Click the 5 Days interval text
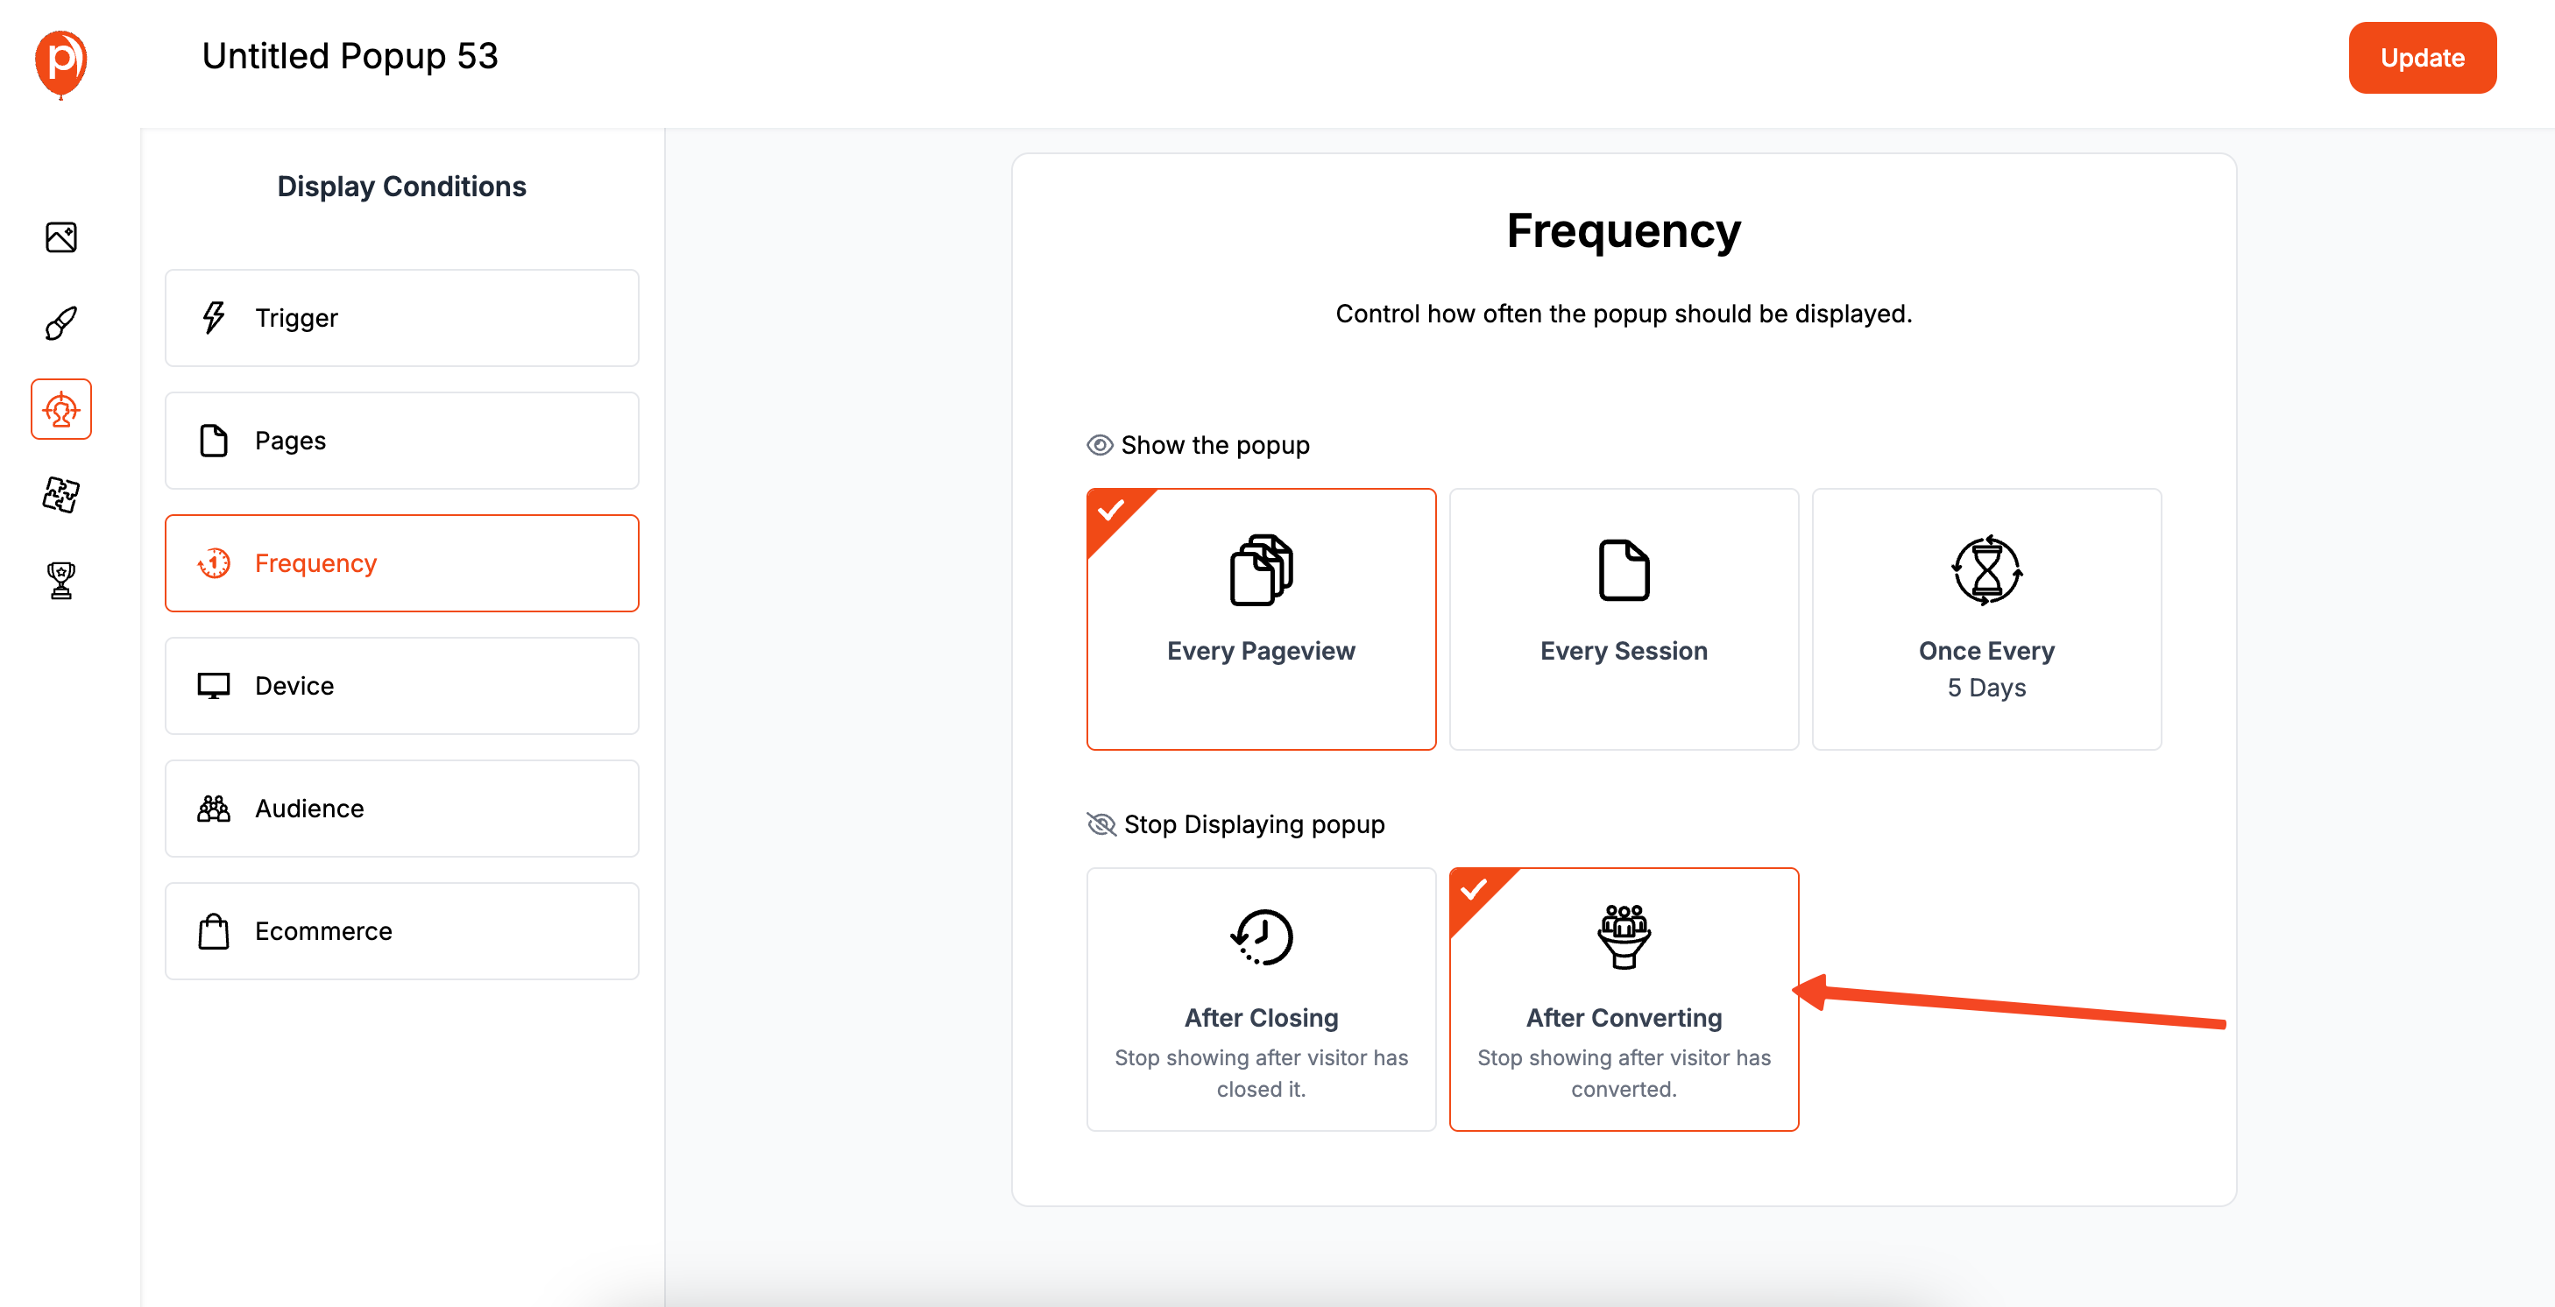Viewport: 2555px width, 1307px height. 1985,687
